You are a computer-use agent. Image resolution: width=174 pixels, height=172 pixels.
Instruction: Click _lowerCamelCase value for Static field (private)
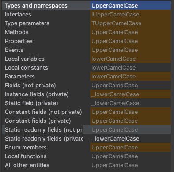[115, 103]
